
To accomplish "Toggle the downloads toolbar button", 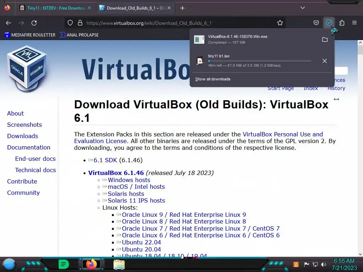I will [x=329, y=23].
